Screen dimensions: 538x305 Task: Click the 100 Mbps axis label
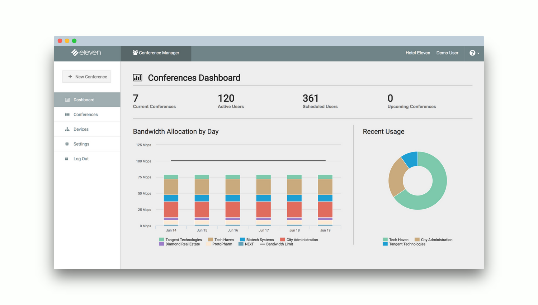(143, 161)
